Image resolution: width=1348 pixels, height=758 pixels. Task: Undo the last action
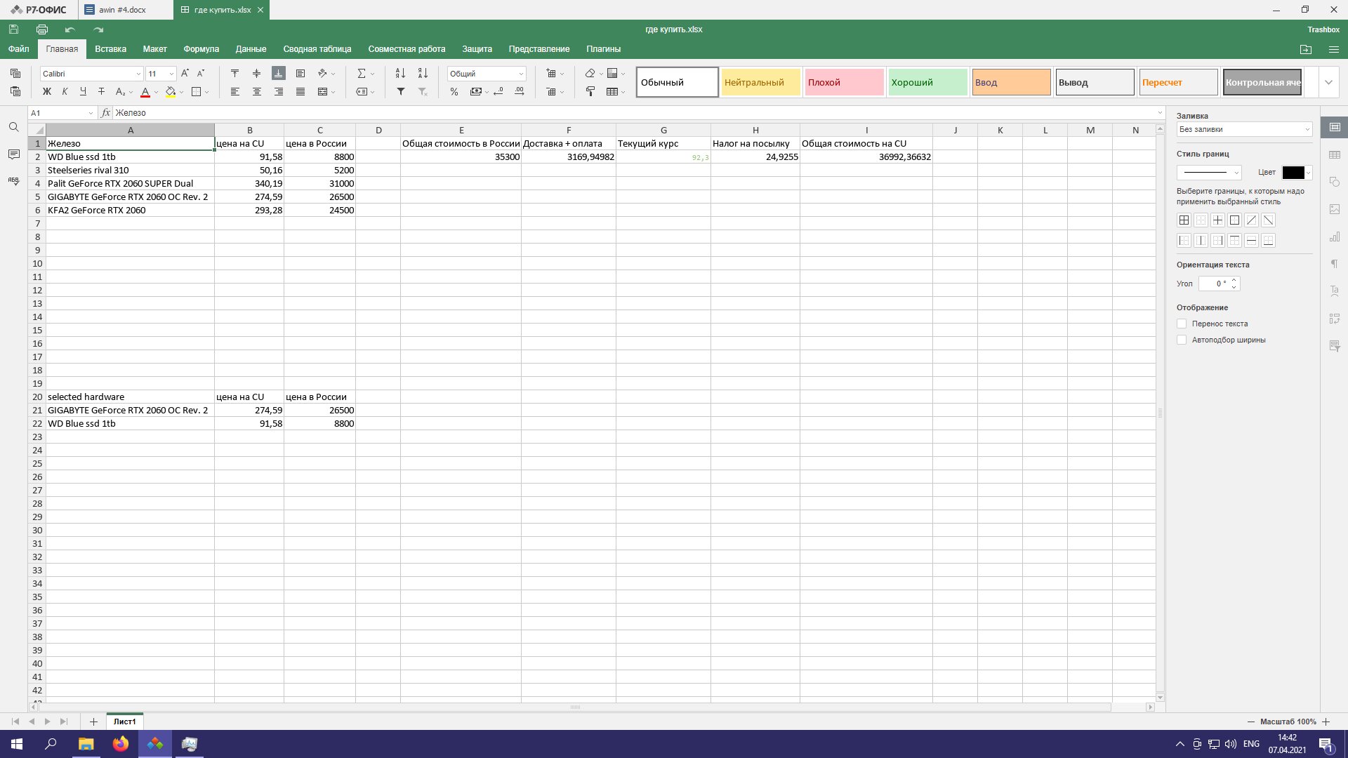coord(70,29)
